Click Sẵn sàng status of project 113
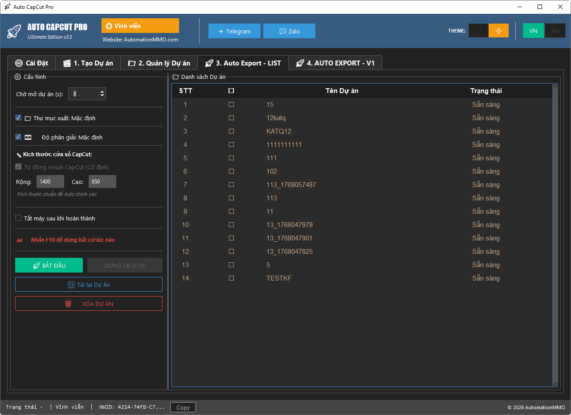The image size is (571, 415). pyautogui.click(x=486, y=198)
